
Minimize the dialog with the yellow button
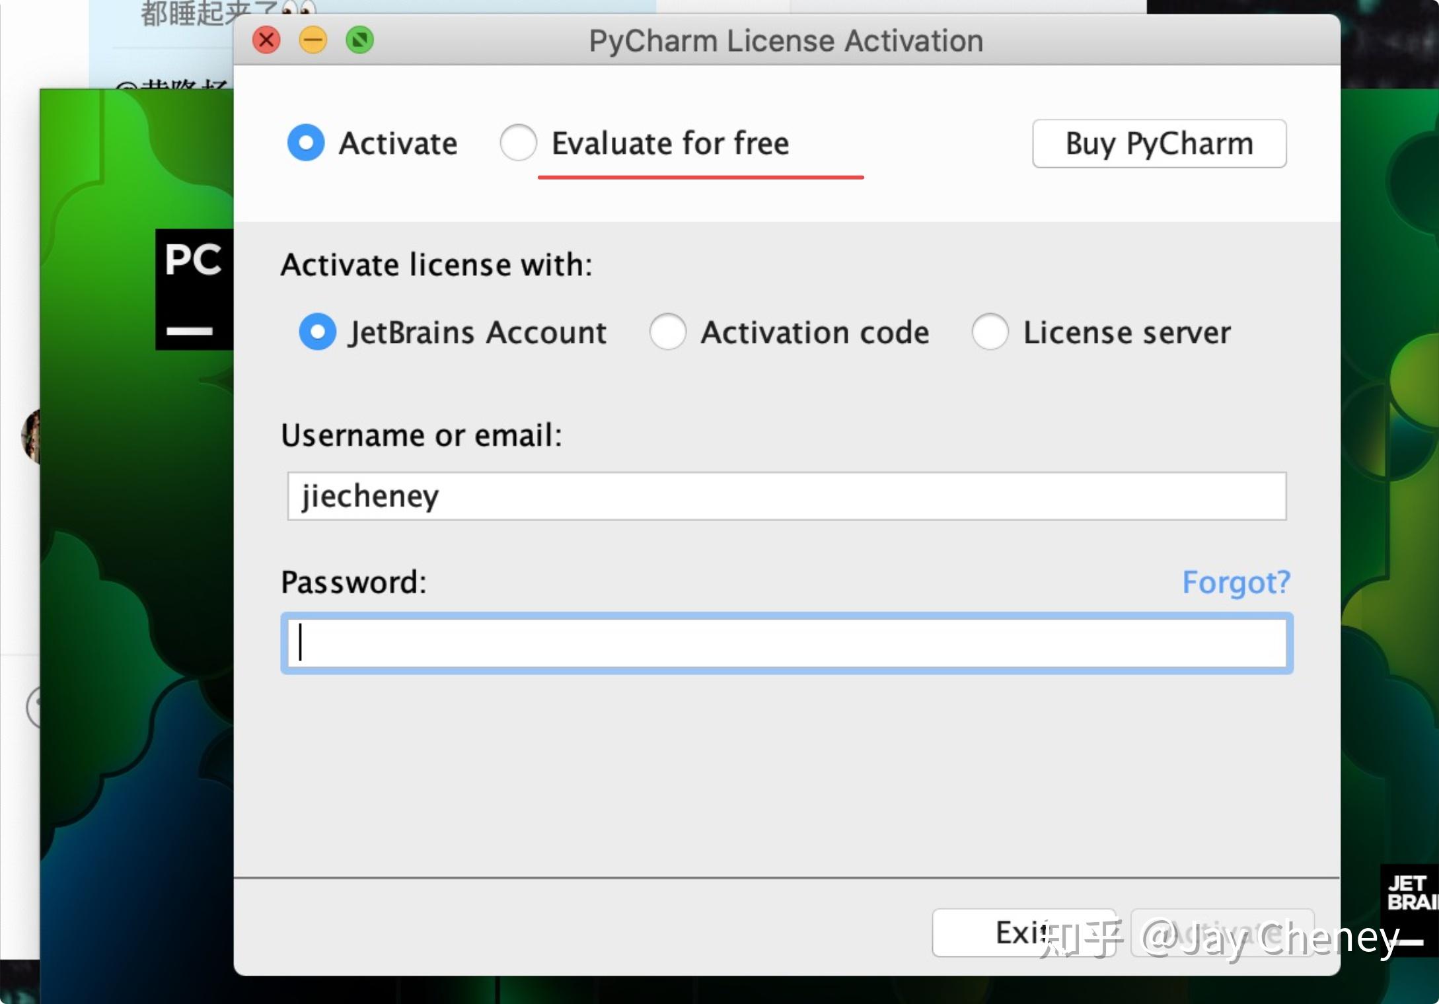click(x=313, y=40)
